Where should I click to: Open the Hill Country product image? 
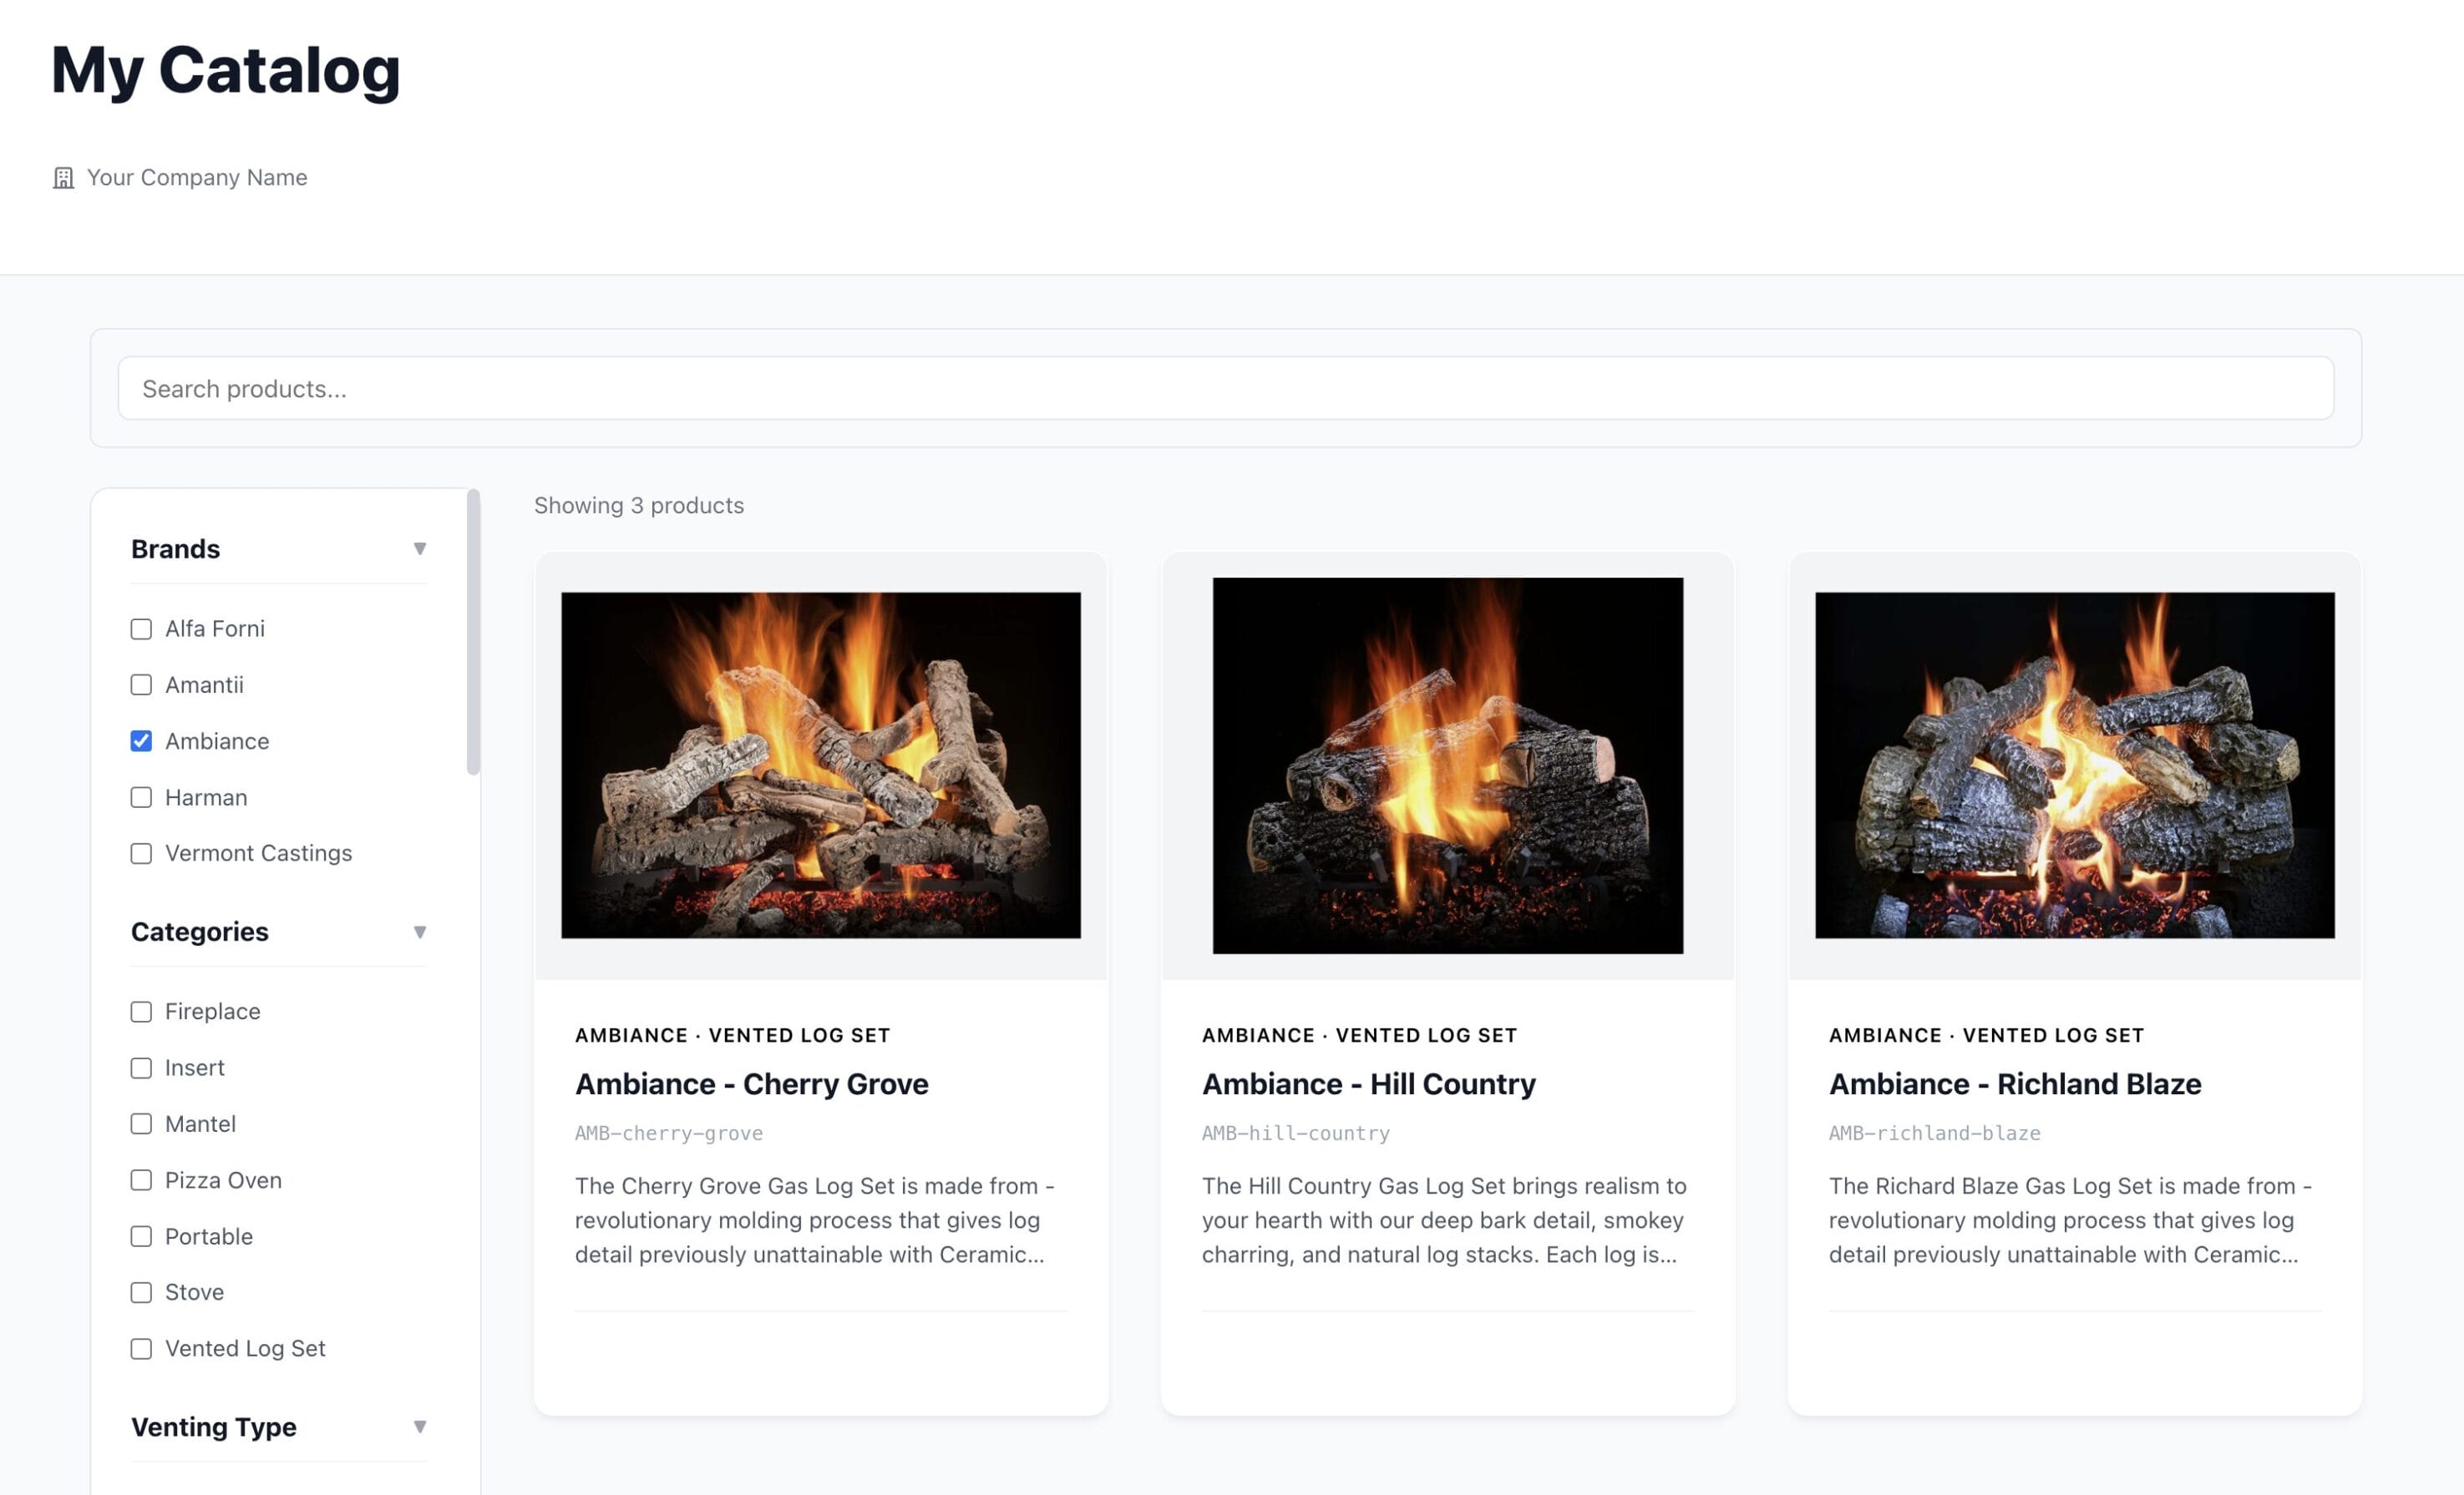coord(1447,765)
